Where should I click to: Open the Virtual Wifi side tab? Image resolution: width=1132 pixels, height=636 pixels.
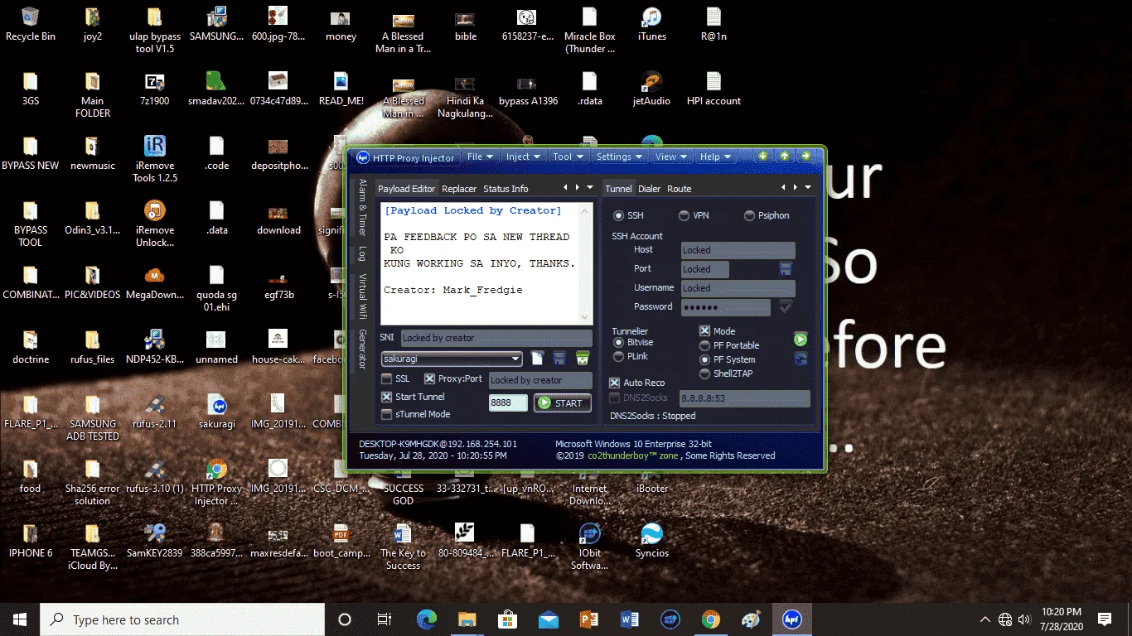pos(362,296)
